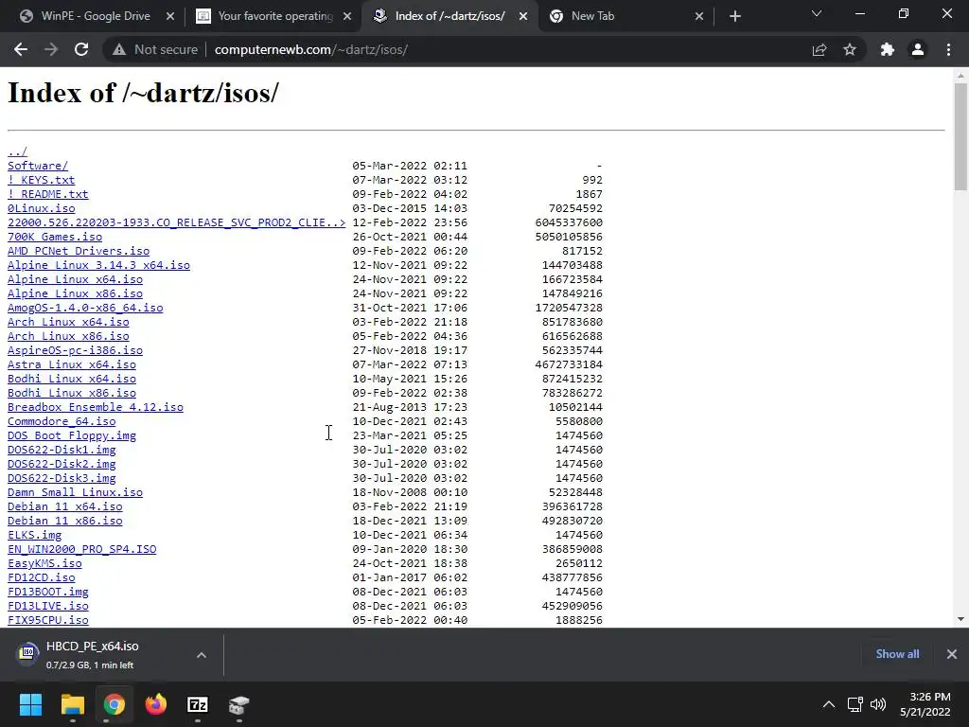
Task: Open the ! README.txt file
Action: (x=47, y=194)
